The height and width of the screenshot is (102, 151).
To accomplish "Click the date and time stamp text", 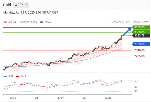I will point(31,12).
